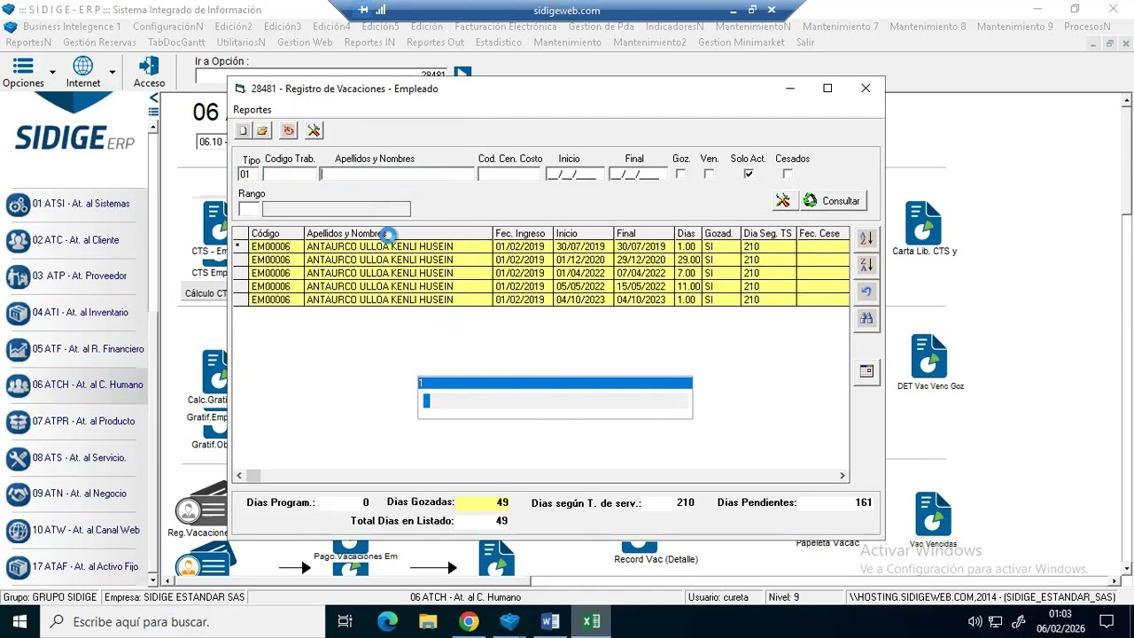
Task: Expand the Internet dropdown arrow
Action: coord(112,72)
